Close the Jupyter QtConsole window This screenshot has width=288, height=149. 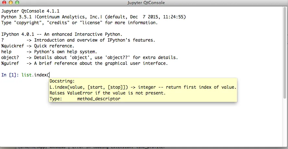coord(4,3)
